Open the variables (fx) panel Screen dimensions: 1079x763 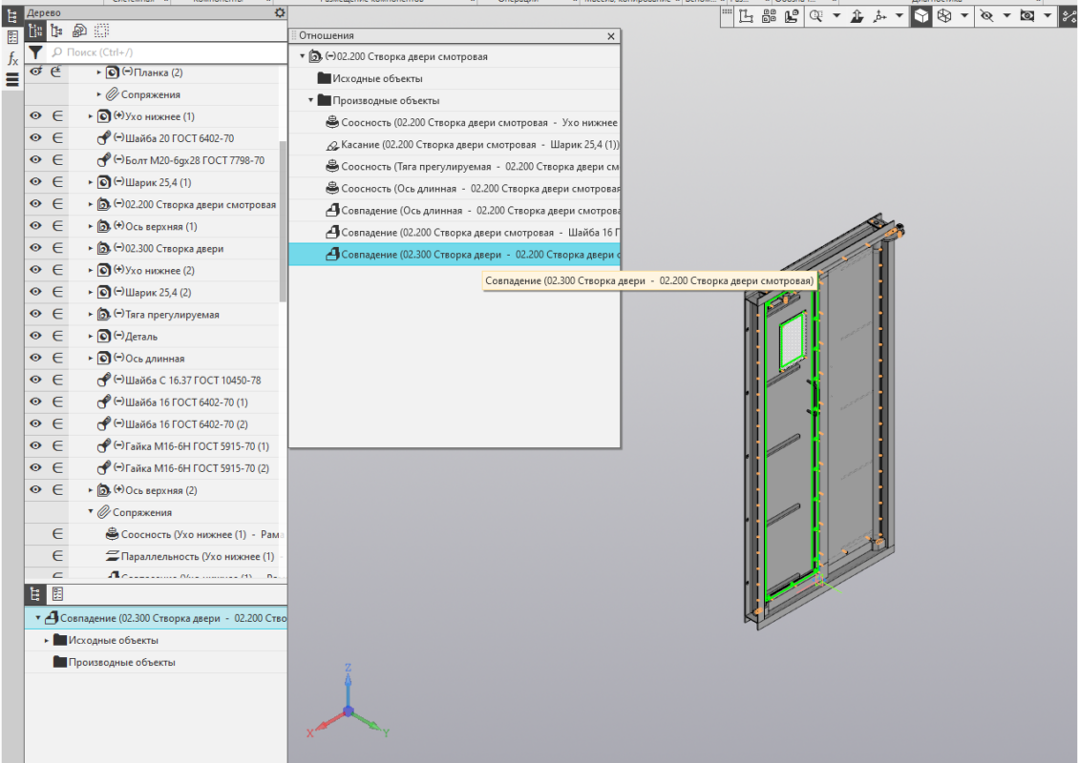coord(12,59)
